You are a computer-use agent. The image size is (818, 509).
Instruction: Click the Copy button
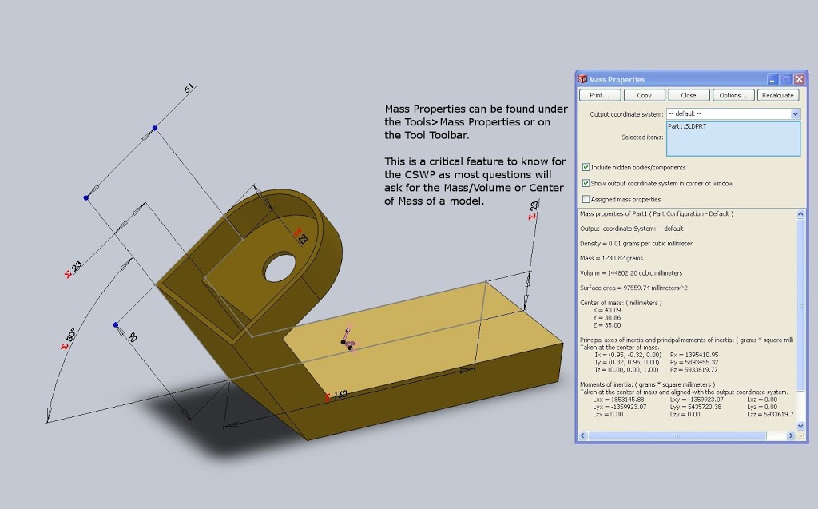tap(645, 96)
